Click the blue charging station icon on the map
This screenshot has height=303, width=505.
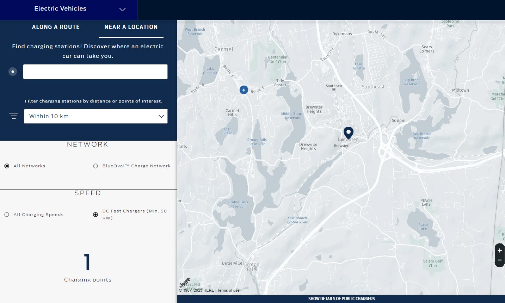[x=244, y=90]
